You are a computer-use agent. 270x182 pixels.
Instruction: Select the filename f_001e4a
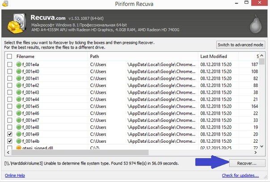[31, 64]
